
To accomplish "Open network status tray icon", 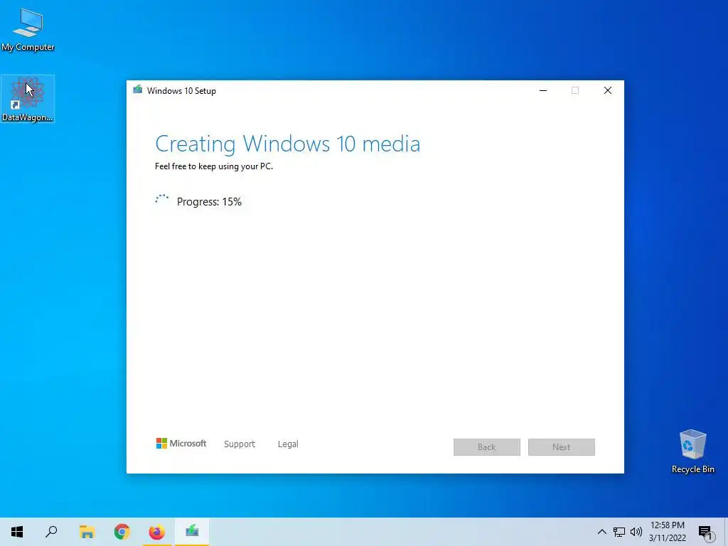I will (619, 532).
